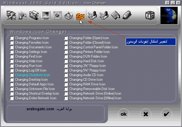
Task: Click the paper tray toolbar icon
Action: [x=69, y=15]
